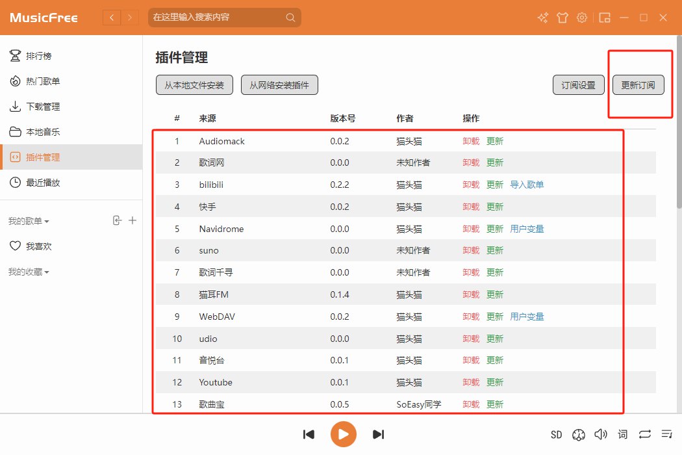This screenshot has width=682, height=455.
Task: Open 用户变量 for WebDAV
Action: (x=527, y=317)
